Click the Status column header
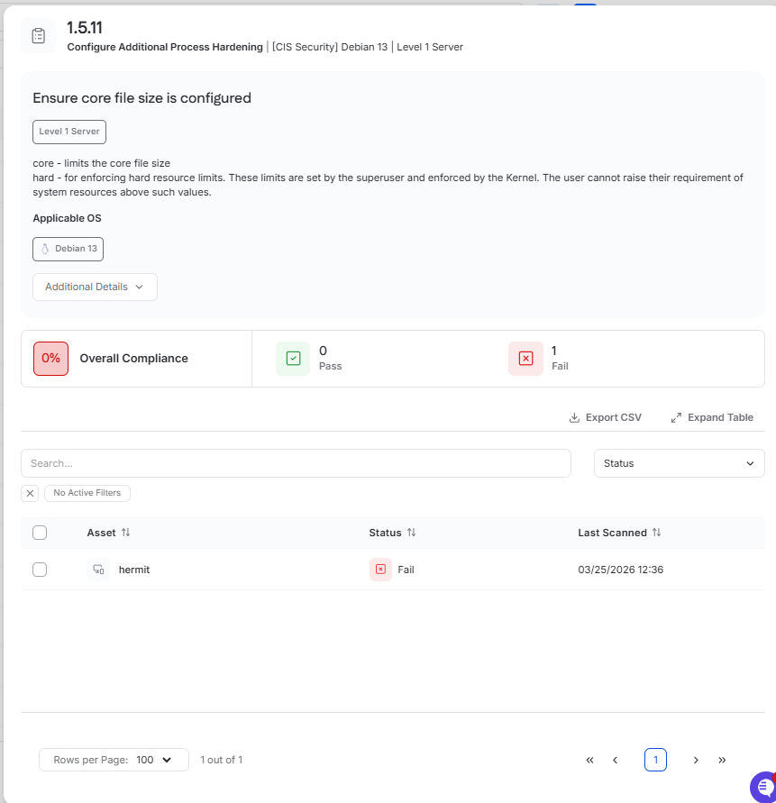The image size is (776, 803). 385,533
